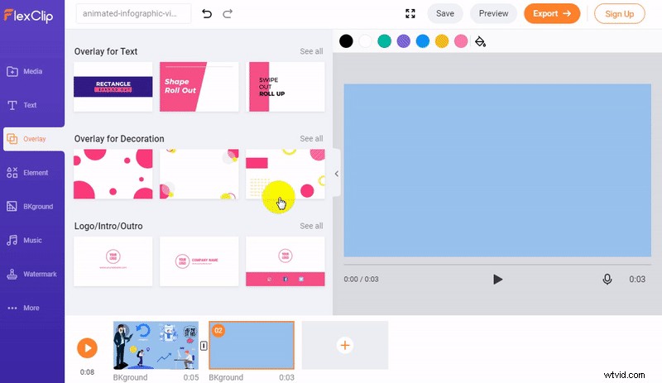
Task: Click the undo arrow icon
Action: tap(207, 13)
